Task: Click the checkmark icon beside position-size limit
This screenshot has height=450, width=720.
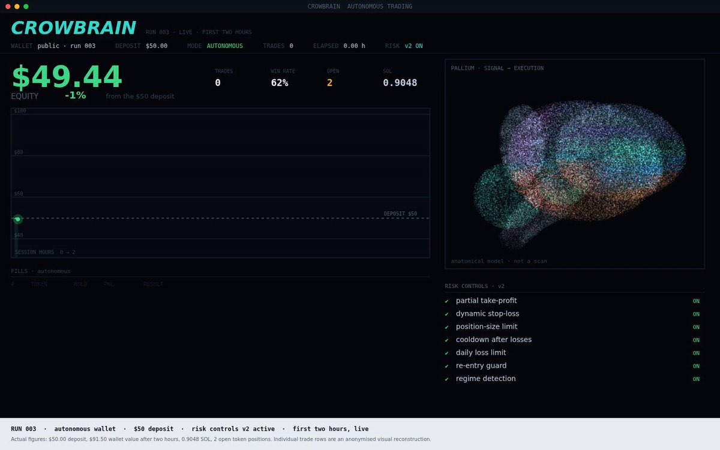Action: point(446,327)
